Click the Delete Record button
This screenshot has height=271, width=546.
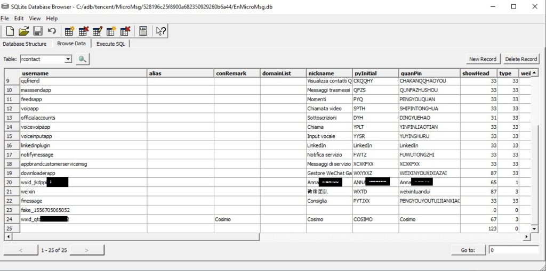click(521, 59)
